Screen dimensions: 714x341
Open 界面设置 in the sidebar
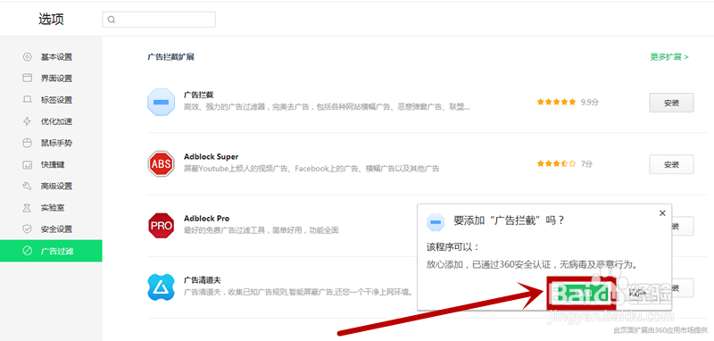pyautogui.click(x=51, y=79)
